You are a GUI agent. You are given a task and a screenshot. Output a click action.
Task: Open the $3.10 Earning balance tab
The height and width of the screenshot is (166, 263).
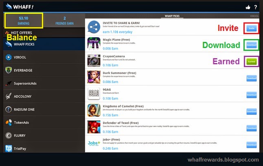(24, 21)
